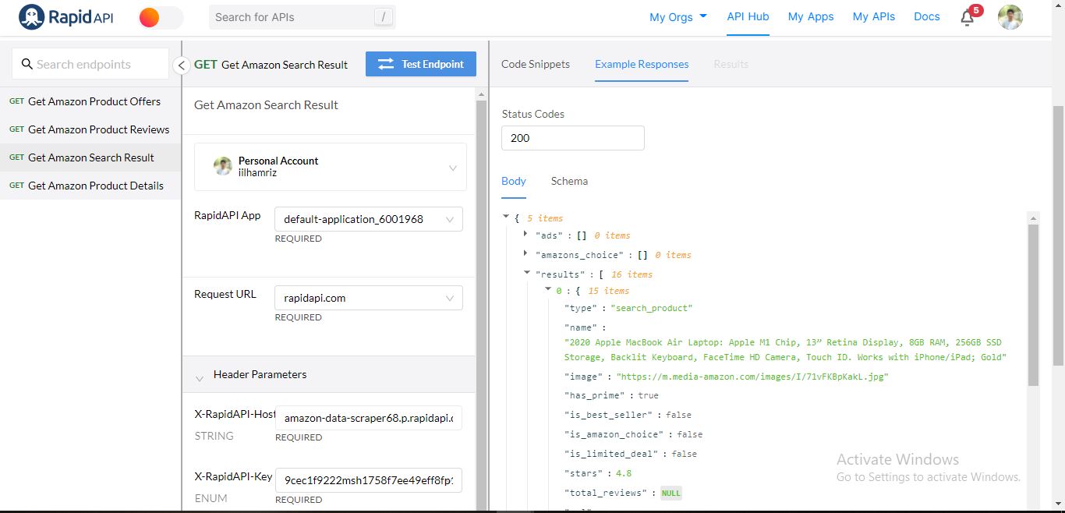Toggle the orange theme switch
The width and height of the screenshot is (1065, 513).
coord(161,17)
